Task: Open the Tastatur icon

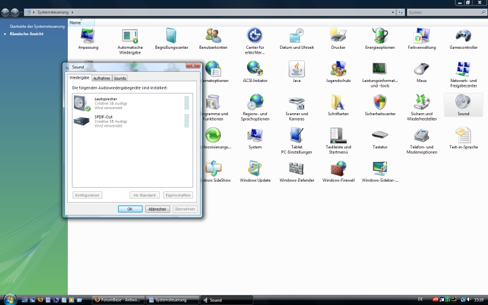Action: (x=380, y=138)
